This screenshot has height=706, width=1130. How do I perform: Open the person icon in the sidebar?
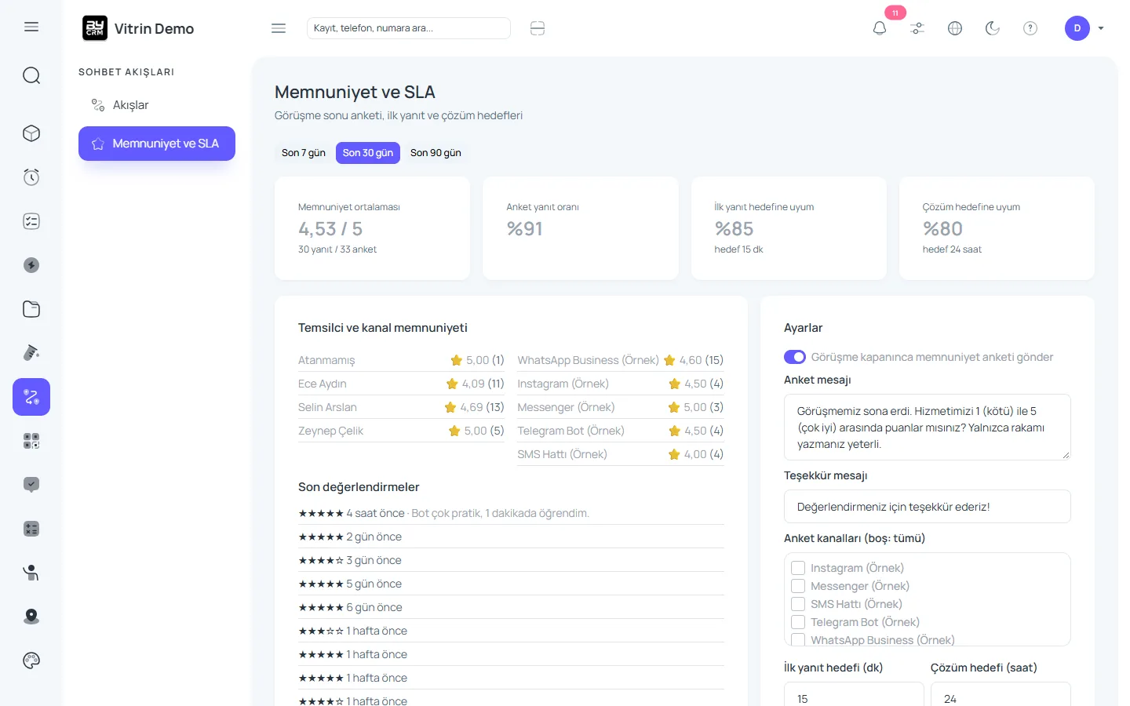click(31, 573)
